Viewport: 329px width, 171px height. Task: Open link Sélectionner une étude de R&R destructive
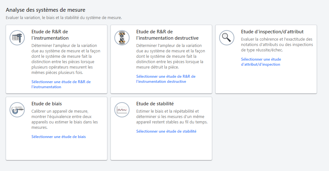pyautogui.click(x=166, y=79)
